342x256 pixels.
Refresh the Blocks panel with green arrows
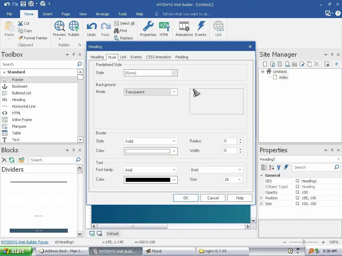12,160
